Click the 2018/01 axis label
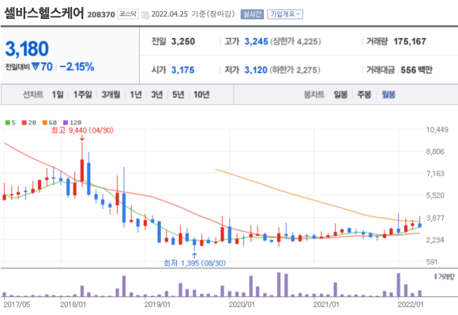Image resolution: width=458 pixels, height=315 pixels. coord(73,305)
